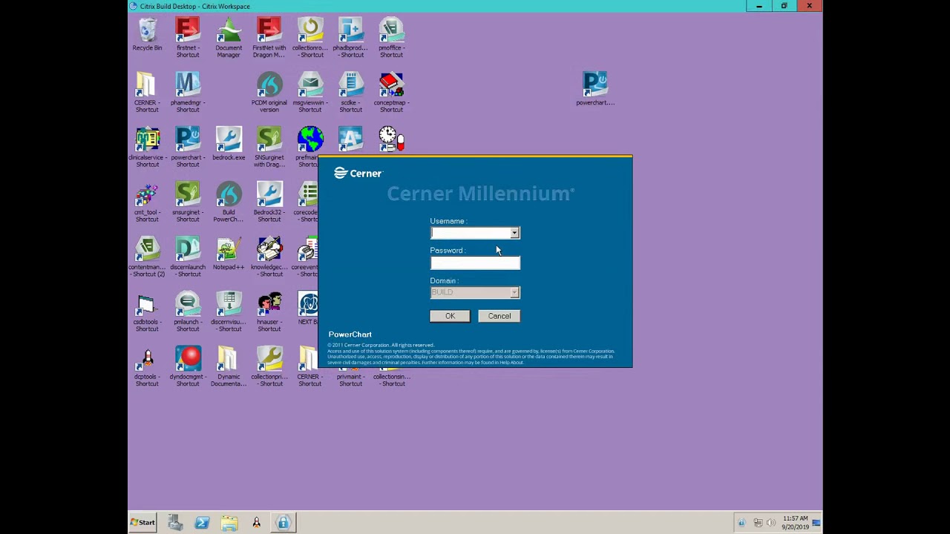Image resolution: width=950 pixels, height=534 pixels.
Task: Click into the Password field
Action: (x=475, y=263)
